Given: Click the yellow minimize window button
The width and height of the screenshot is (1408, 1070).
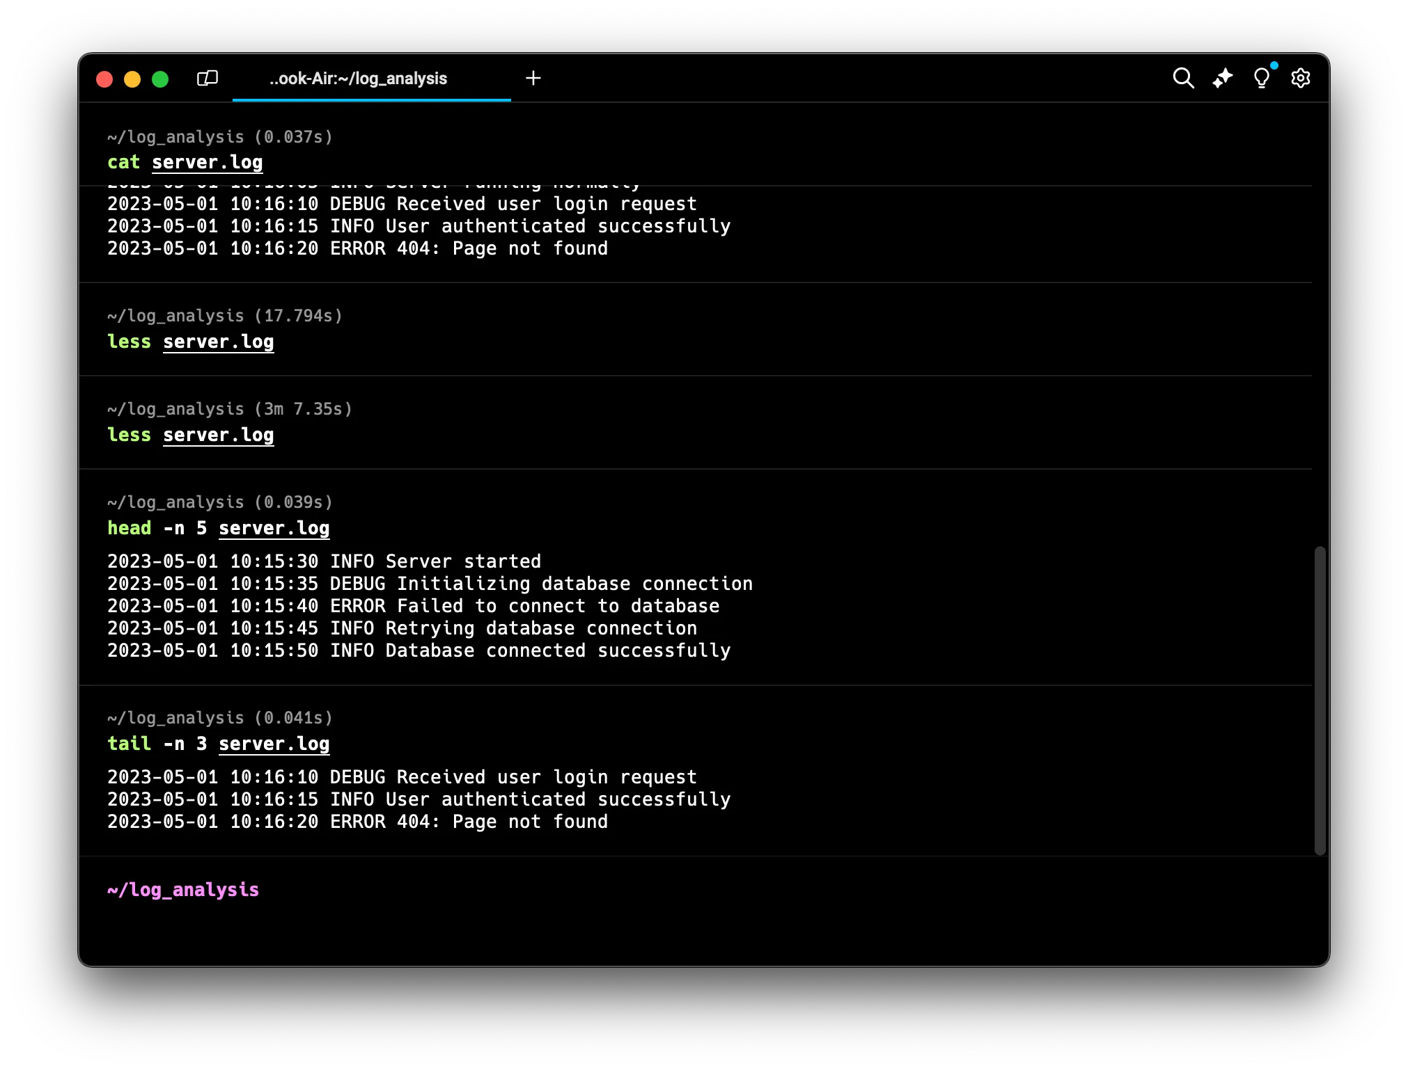Looking at the screenshot, I should click(x=132, y=79).
